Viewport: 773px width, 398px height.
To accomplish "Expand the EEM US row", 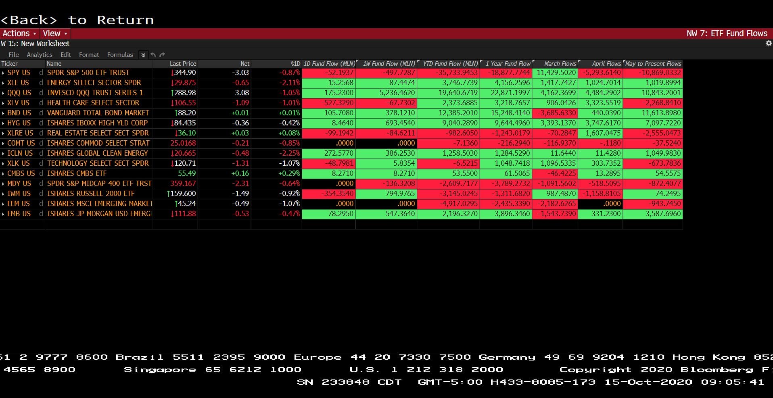I will pos(3,204).
